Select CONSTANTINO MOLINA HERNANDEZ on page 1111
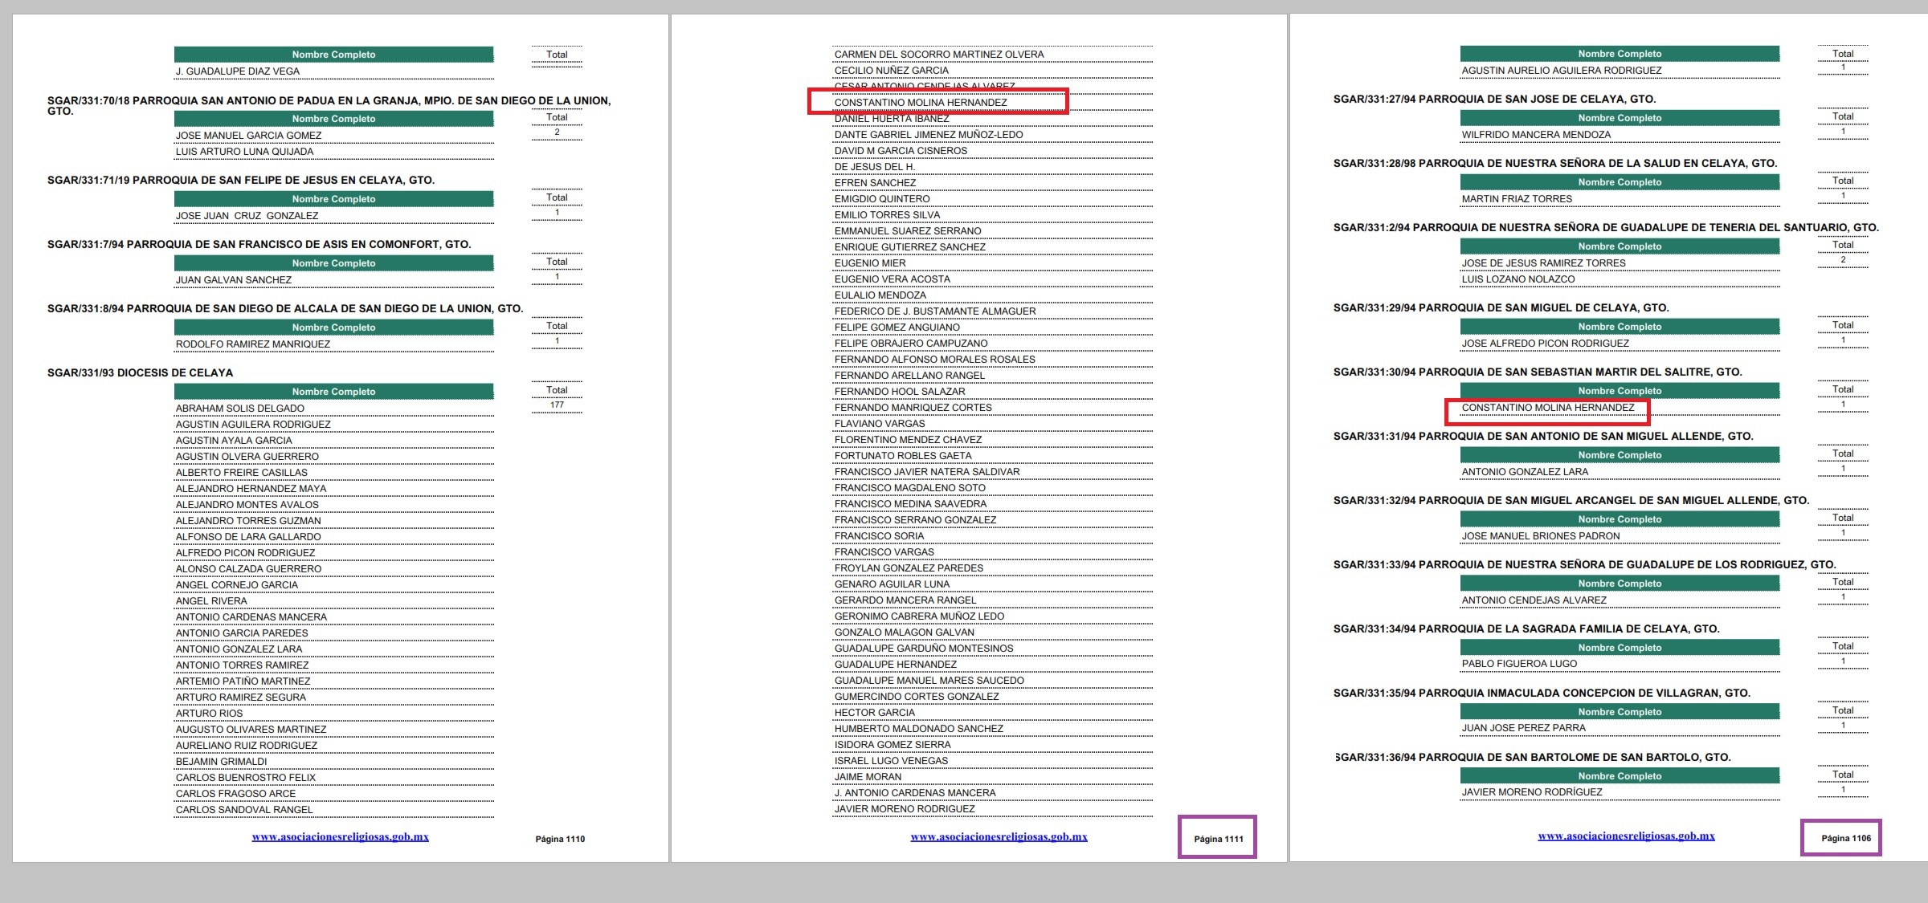This screenshot has height=903, width=1928. point(921,102)
